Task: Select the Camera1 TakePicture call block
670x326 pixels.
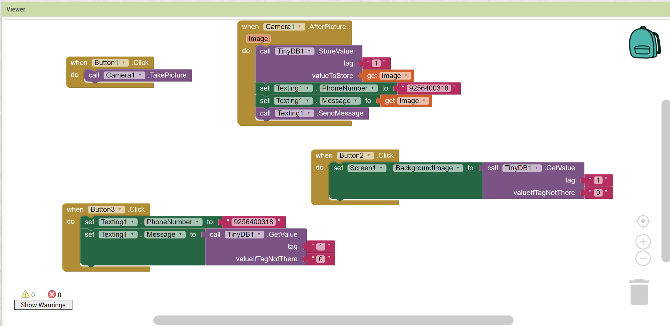Action: pyautogui.click(x=168, y=75)
